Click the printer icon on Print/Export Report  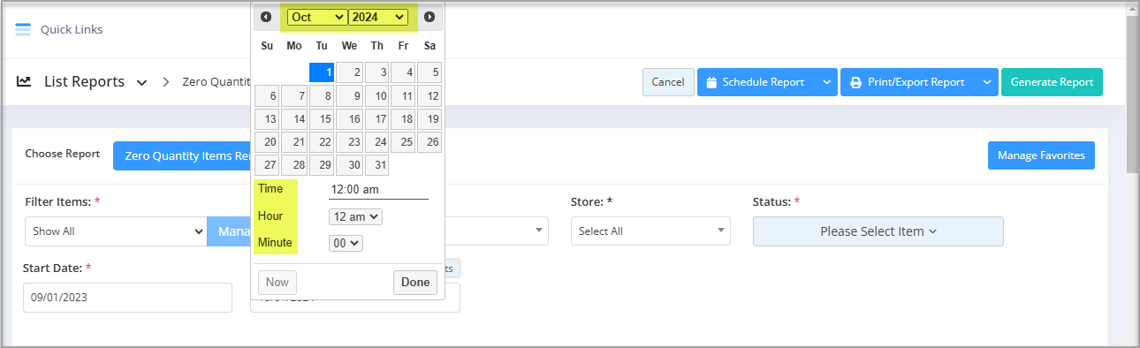[x=855, y=82]
